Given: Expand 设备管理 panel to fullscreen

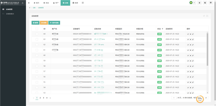Looking at the screenshot, I should 207,16.
